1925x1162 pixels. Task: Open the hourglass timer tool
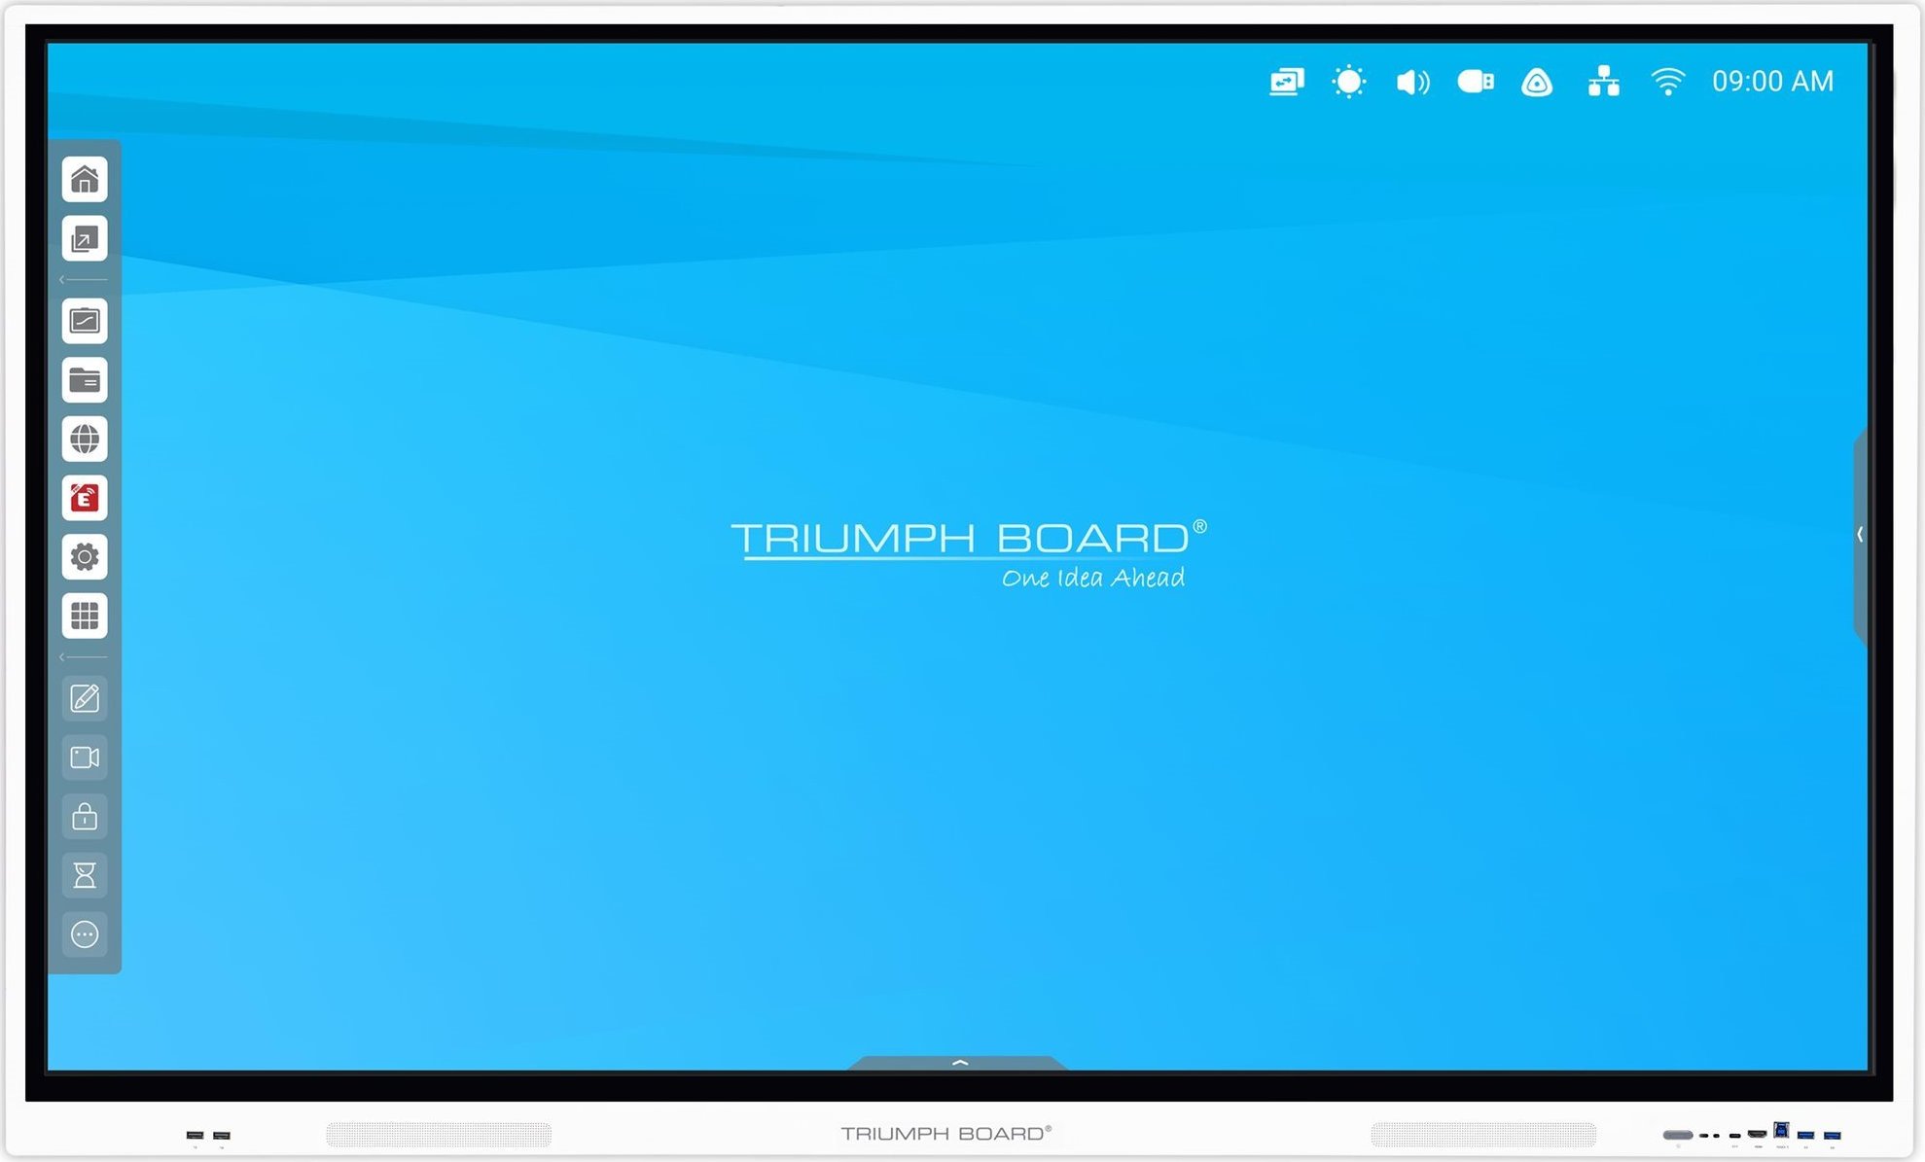click(85, 875)
